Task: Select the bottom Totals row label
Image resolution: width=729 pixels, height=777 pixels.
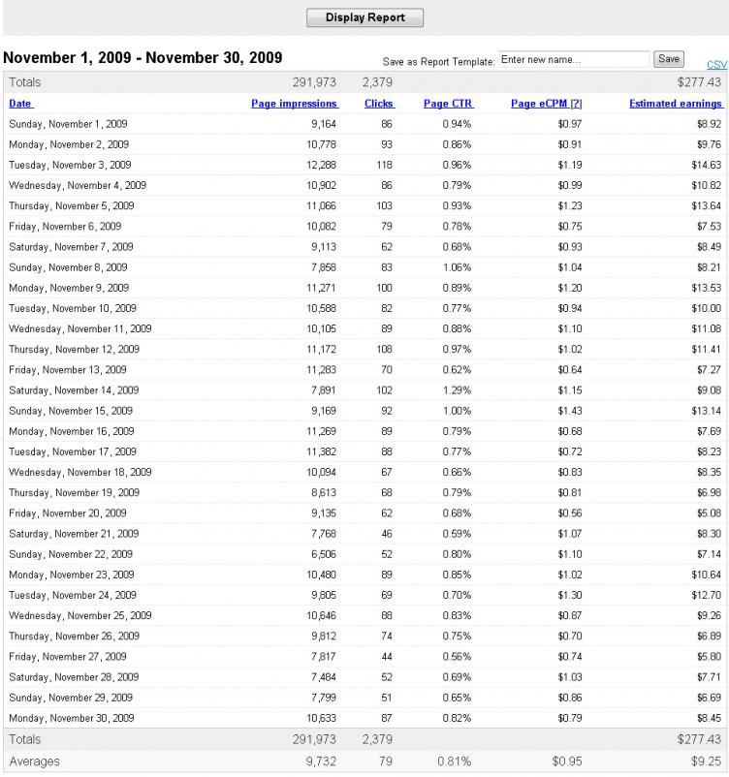Action: pos(25,739)
